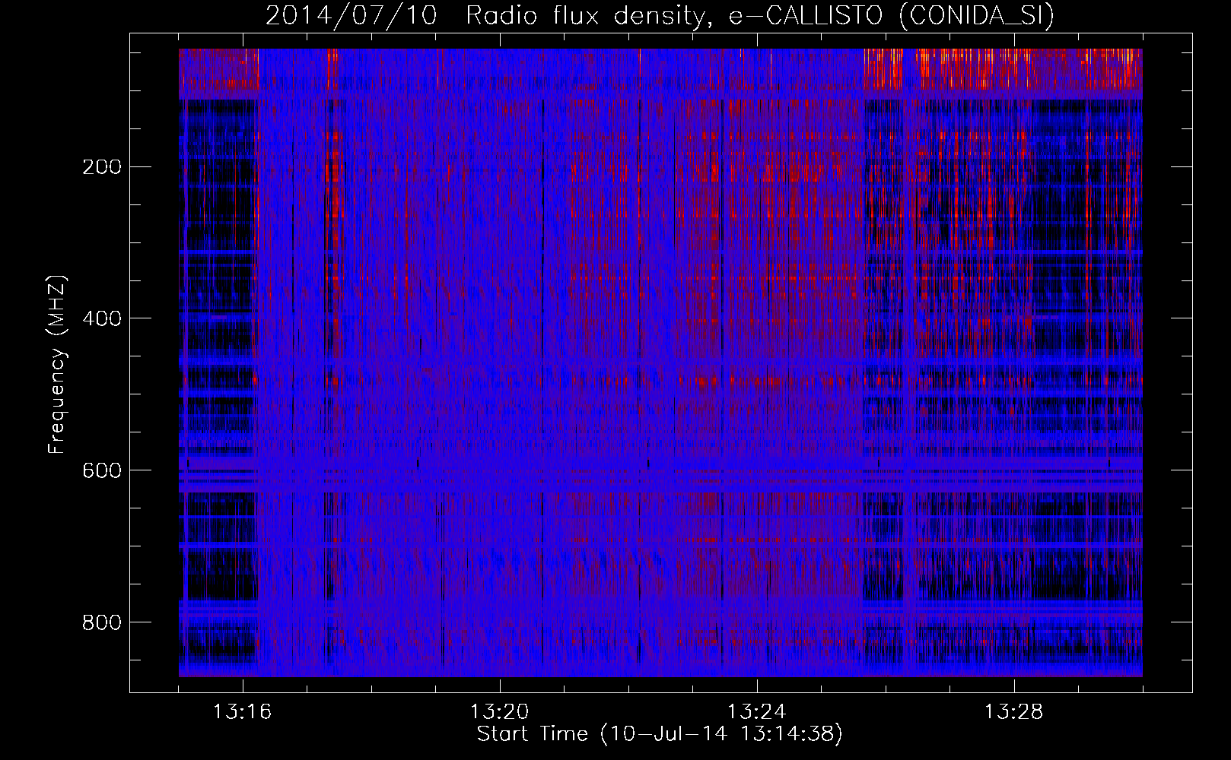Screen dimensions: 1231x760
Task: Click the 13:16 time tick label
Action: 243,712
